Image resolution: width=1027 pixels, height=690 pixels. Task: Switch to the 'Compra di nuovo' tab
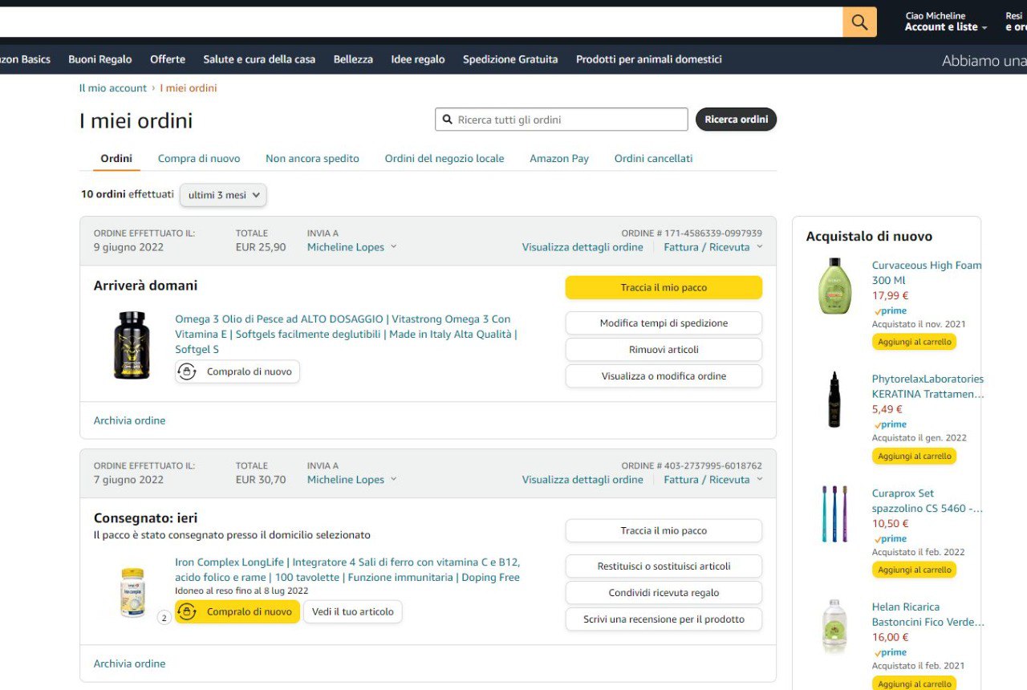[199, 159]
